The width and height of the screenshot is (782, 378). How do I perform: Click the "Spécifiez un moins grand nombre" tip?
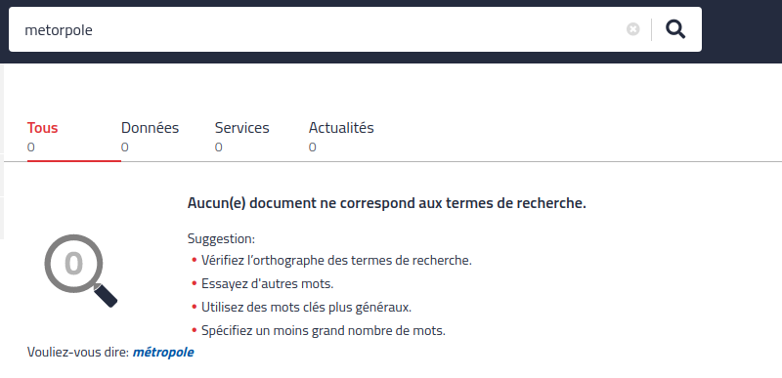(x=324, y=331)
